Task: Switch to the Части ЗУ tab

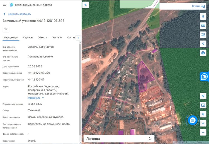Action: (57, 37)
